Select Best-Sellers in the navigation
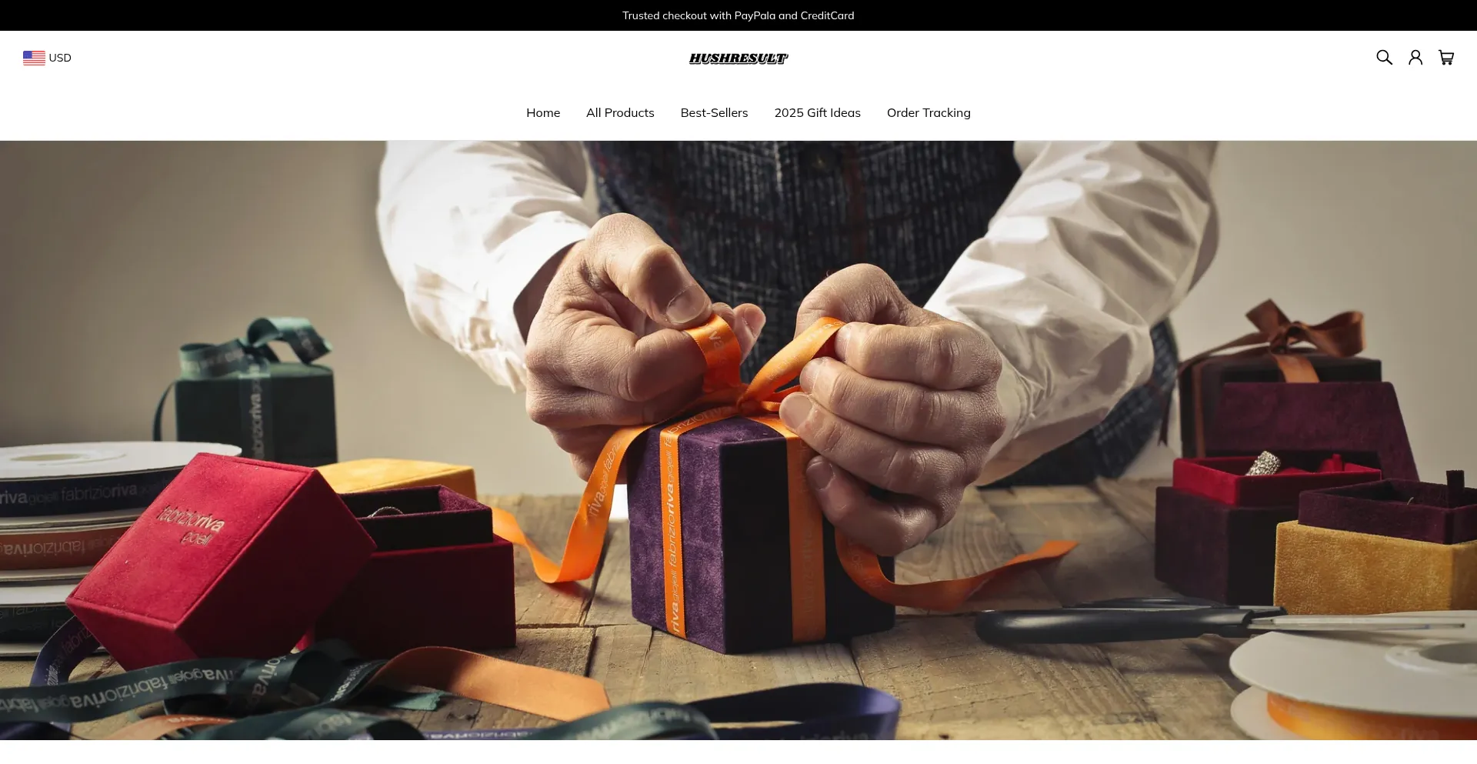The image size is (1477, 764). [x=714, y=113]
